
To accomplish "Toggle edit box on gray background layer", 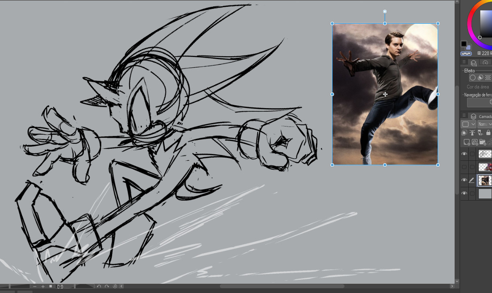I will click(472, 194).
